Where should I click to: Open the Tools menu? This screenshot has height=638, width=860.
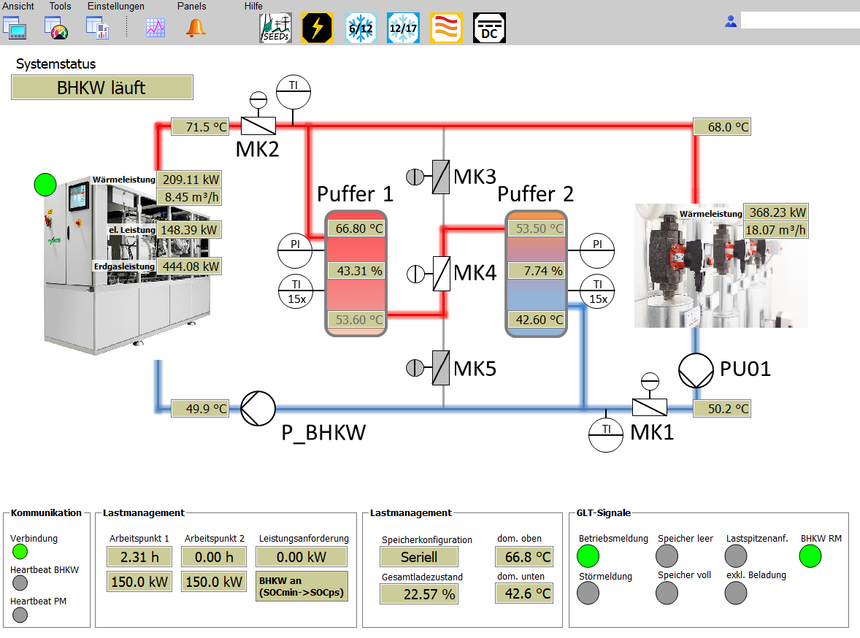(x=61, y=6)
